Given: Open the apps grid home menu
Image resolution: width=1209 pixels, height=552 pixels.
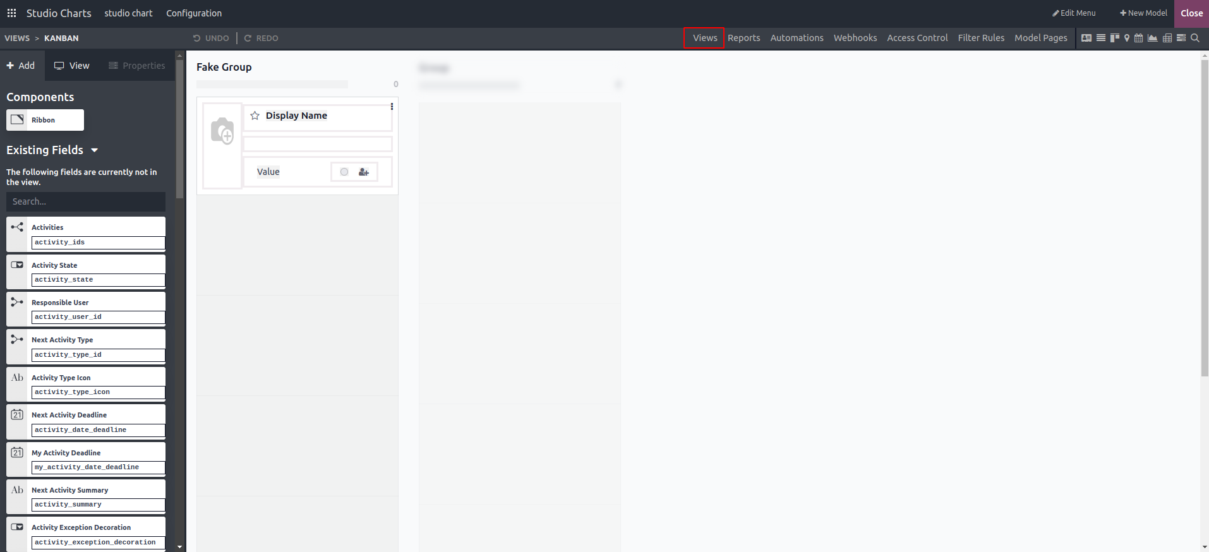Looking at the screenshot, I should [11, 13].
